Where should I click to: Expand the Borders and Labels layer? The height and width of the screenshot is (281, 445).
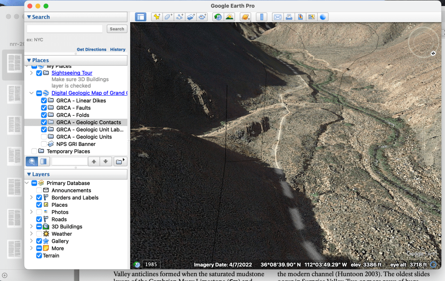[x=31, y=198]
